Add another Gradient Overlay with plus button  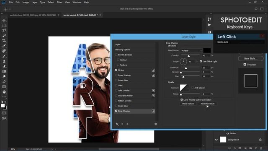tap(153, 96)
